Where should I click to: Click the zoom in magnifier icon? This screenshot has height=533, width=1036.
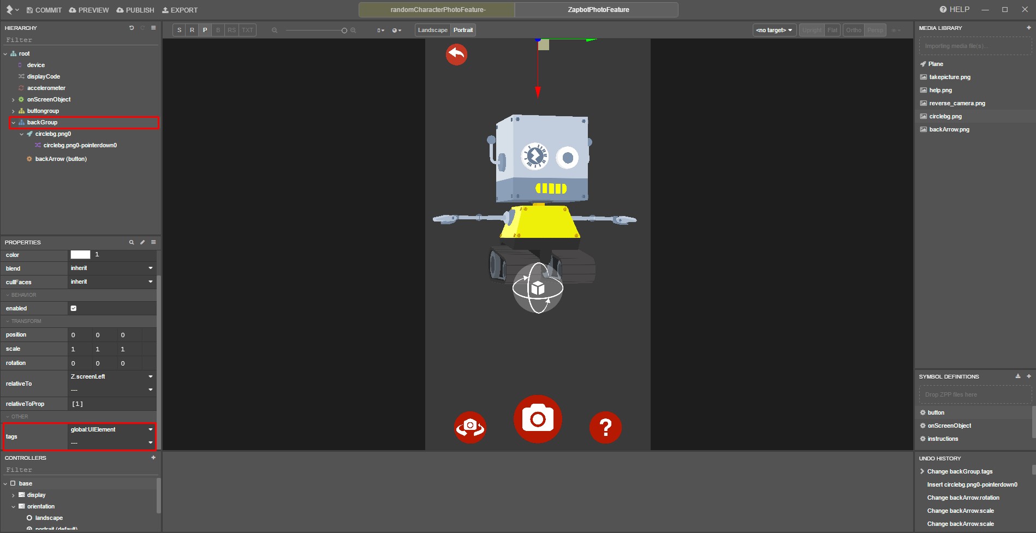(x=353, y=31)
